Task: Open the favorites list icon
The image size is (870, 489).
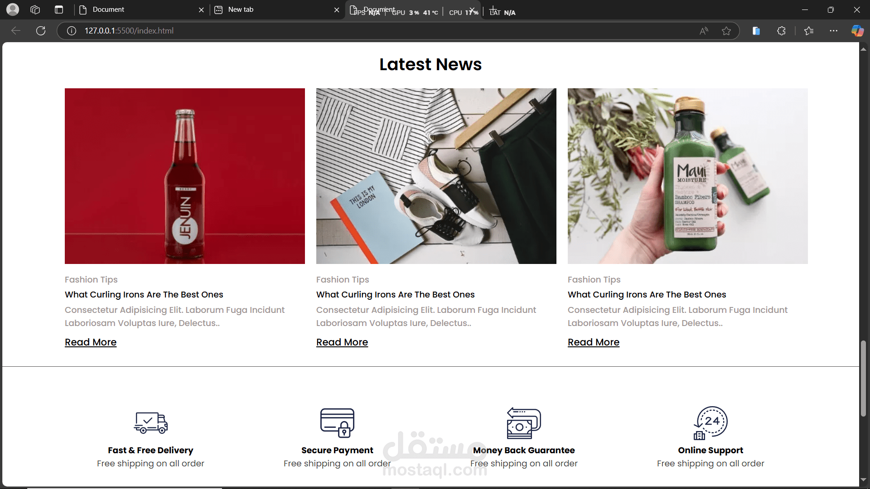Action: point(809,31)
